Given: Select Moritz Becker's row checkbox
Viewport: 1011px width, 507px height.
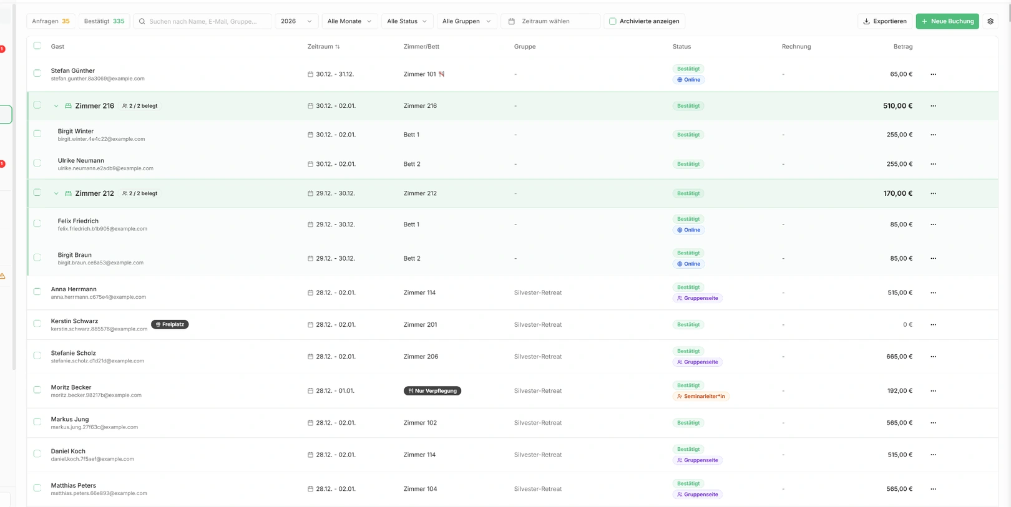Looking at the screenshot, I should (x=37, y=390).
